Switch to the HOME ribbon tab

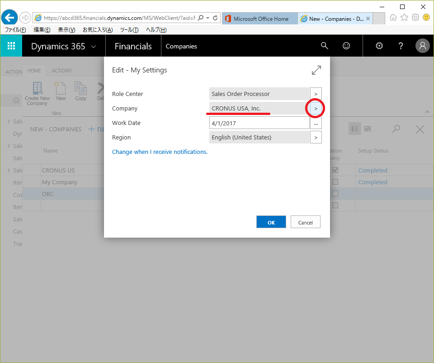[34, 71]
